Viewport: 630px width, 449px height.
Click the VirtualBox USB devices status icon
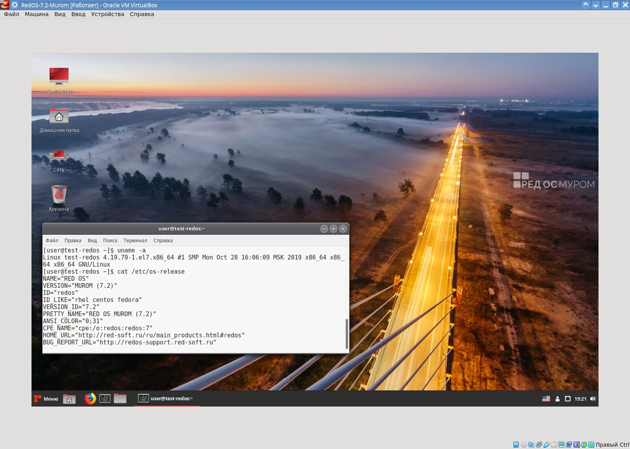(x=547, y=445)
